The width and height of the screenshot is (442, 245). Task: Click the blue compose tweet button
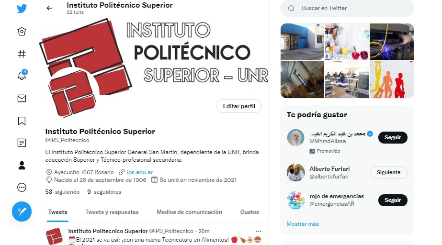[22, 212]
